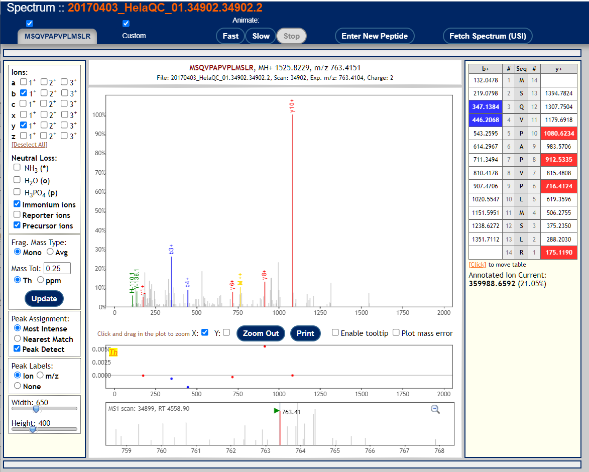Check Plot mass error checkbox
This screenshot has width=589, height=472.
(x=396, y=332)
